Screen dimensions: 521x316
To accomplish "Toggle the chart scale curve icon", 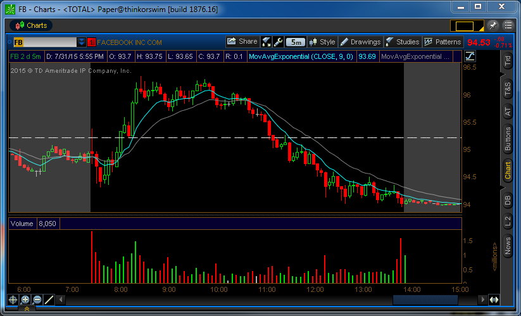I will coord(470,56).
